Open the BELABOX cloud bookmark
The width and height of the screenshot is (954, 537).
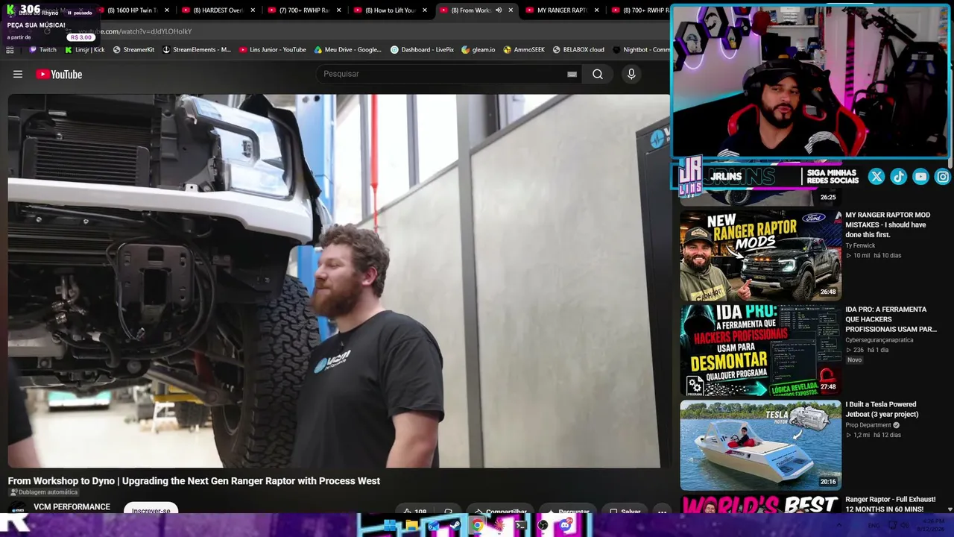(578, 50)
